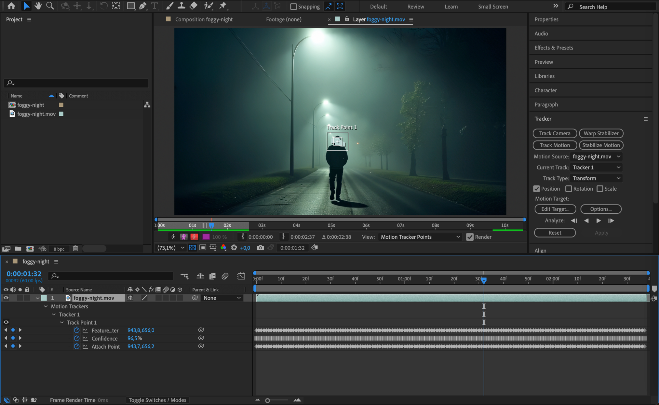Analyze forward with play button
Image resolution: width=659 pixels, height=405 pixels.
coord(598,221)
